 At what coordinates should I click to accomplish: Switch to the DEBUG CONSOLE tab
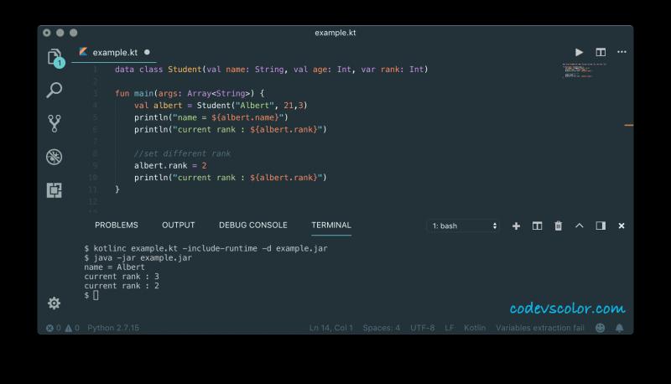252,225
